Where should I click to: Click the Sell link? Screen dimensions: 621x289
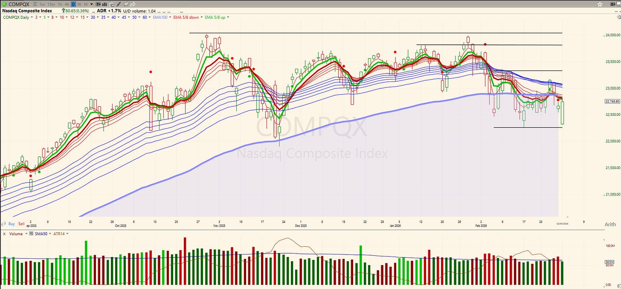click(x=21, y=224)
